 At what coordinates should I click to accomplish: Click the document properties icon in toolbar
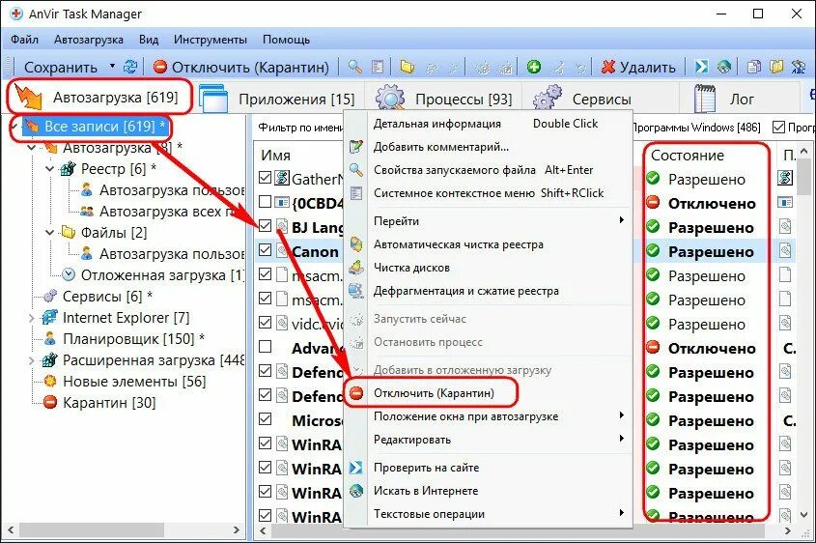click(378, 67)
